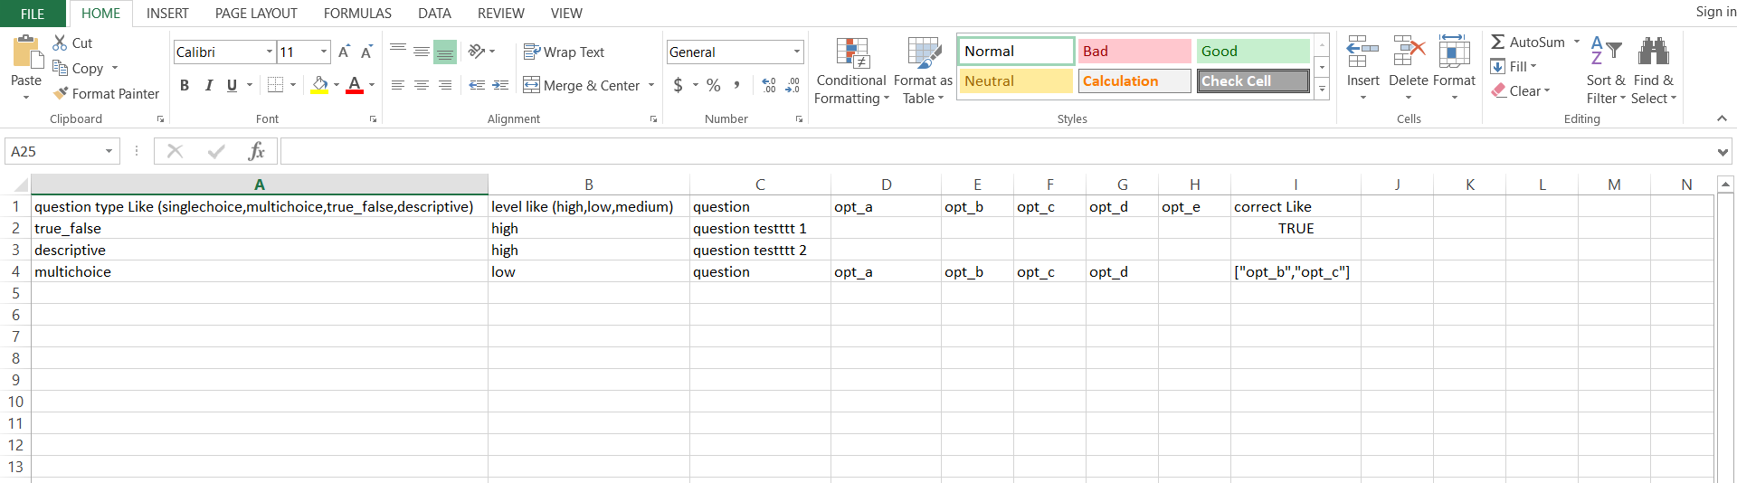Toggle Italic formatting
Viewport: 1737px width, 483px height.
click(208, 85)
